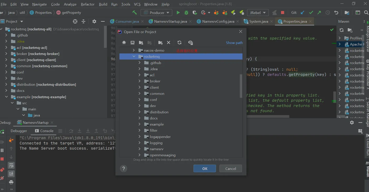
Task: Expand namesrv folder in dialog tree
Action: 139,149
